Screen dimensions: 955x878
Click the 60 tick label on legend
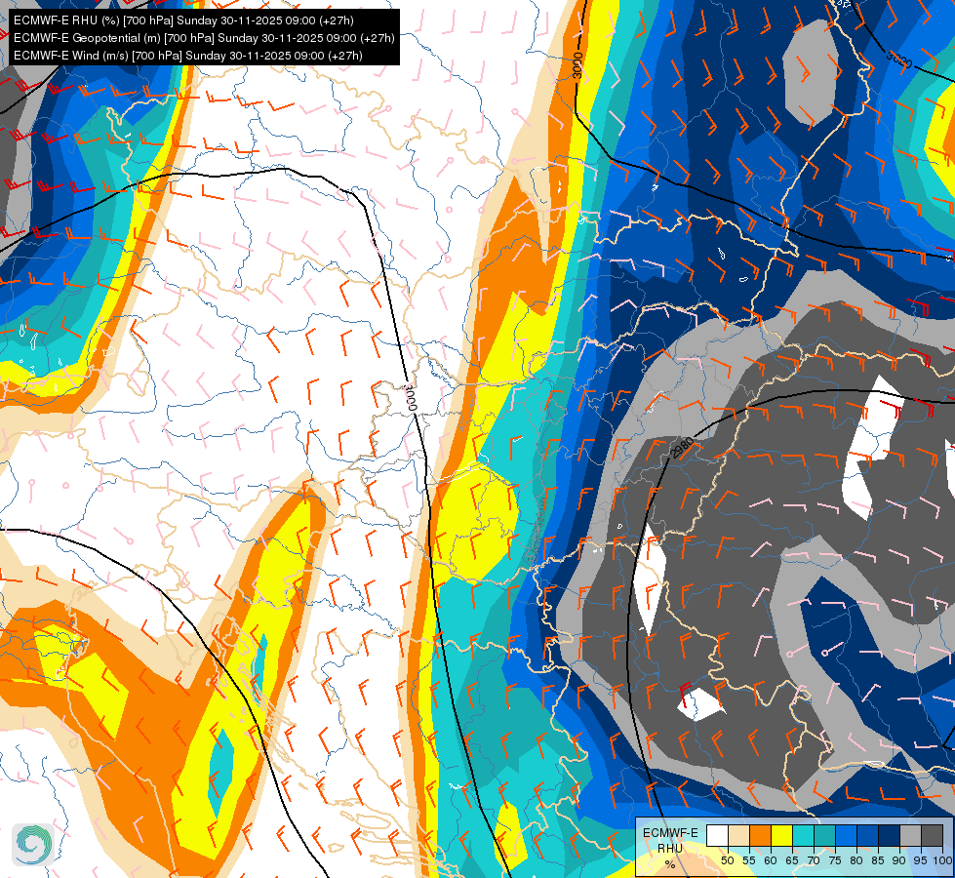click(x=771, y=860)
